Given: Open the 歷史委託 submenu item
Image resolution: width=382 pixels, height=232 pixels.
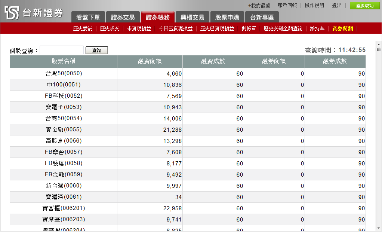Looking at the screenshot, I should click(x=83, y=28).
